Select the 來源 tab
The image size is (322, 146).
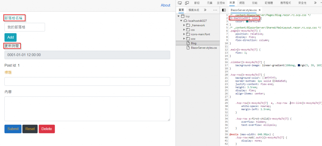click(232, 3)
